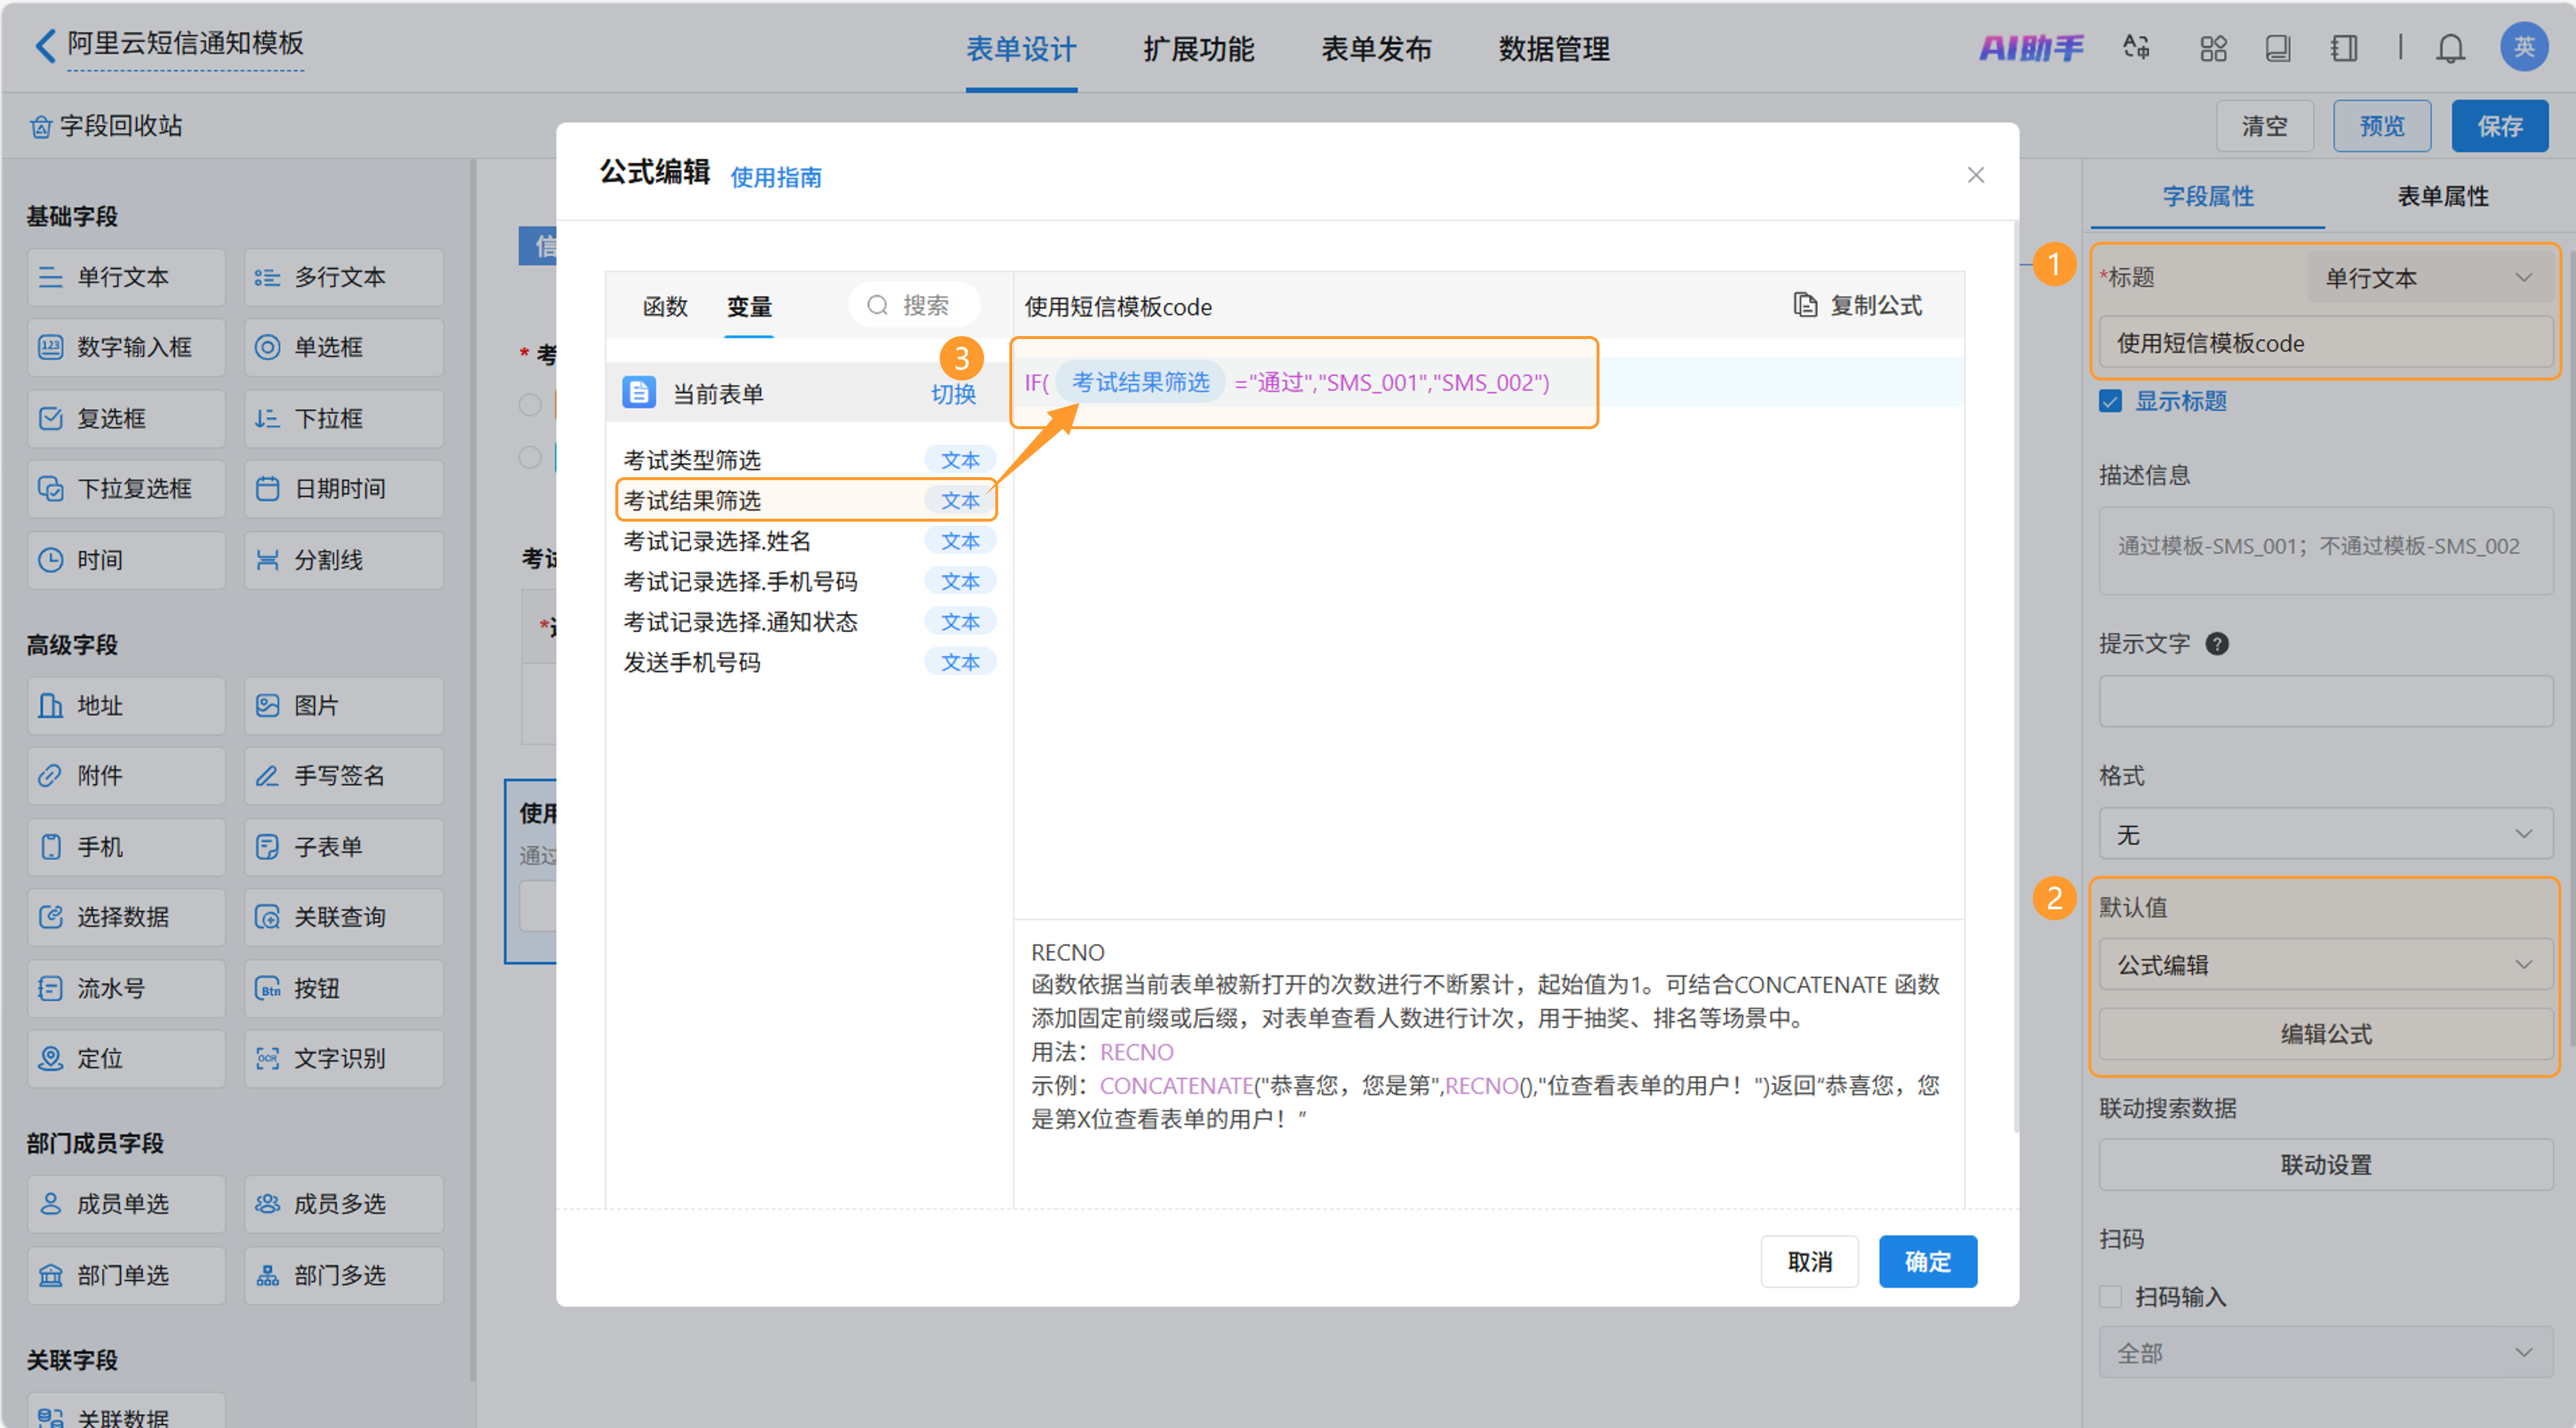Open the 默认值 公式编辑 dropdown
Image resolution: width=2576 pixels, height=1428 pixels.
click(2325, 965)
